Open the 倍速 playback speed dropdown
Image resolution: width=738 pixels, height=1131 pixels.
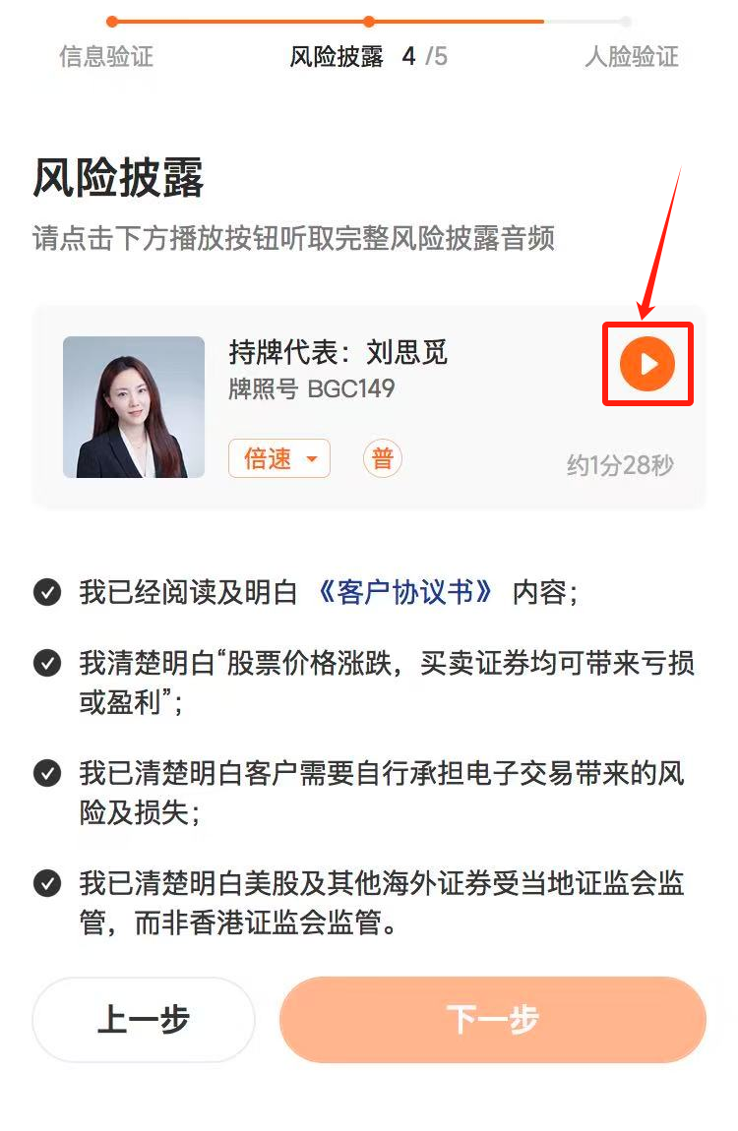[279, 458]
